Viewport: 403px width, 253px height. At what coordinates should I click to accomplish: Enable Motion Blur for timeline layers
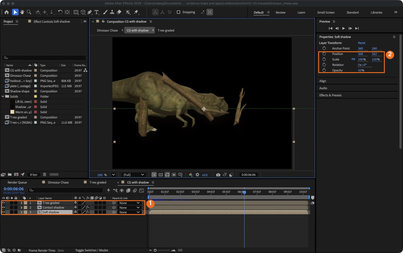[135, 190]
